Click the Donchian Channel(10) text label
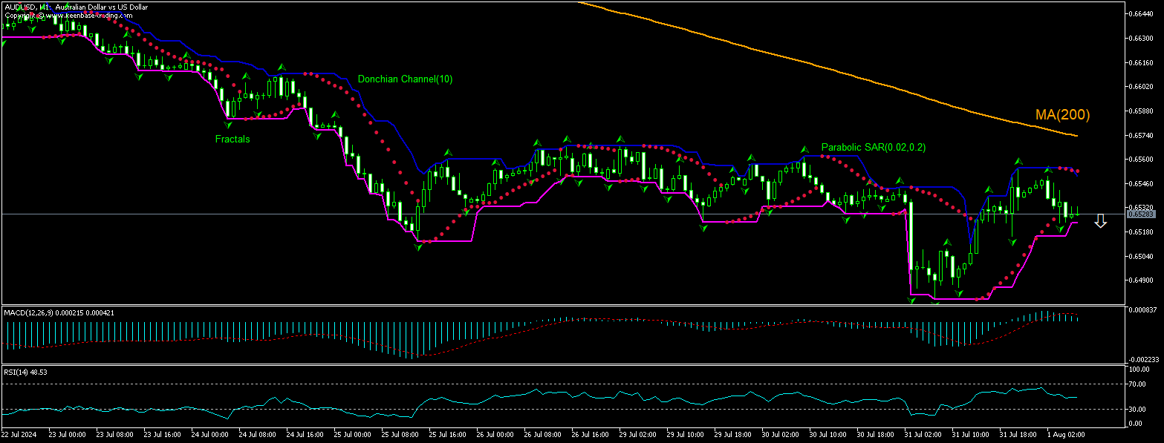Viewport: 1164px width, 443px height. pyautogui.click(x=405, y=79)
